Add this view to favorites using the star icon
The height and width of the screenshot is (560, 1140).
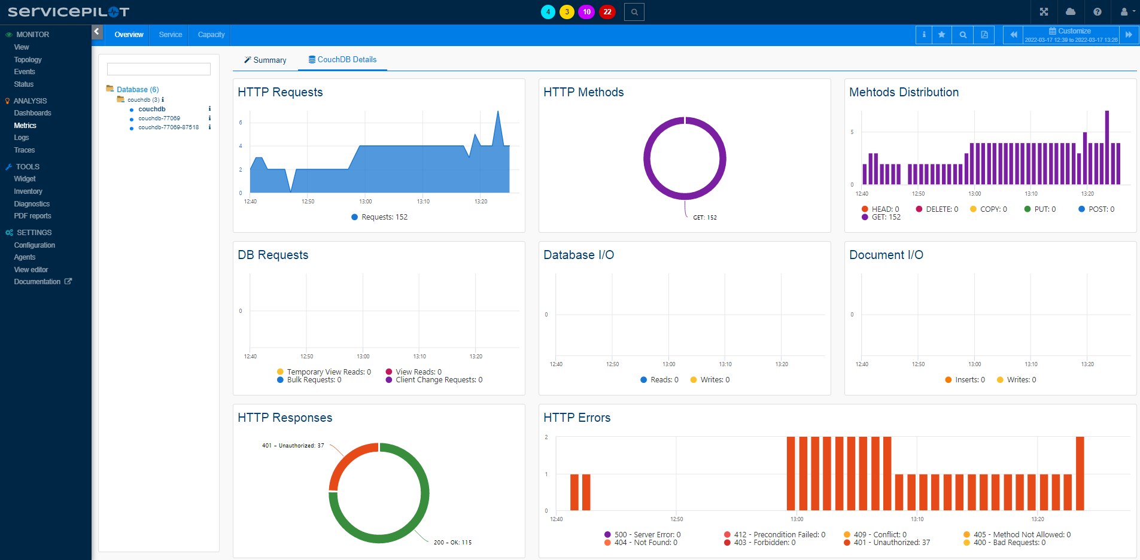(941, 35)
